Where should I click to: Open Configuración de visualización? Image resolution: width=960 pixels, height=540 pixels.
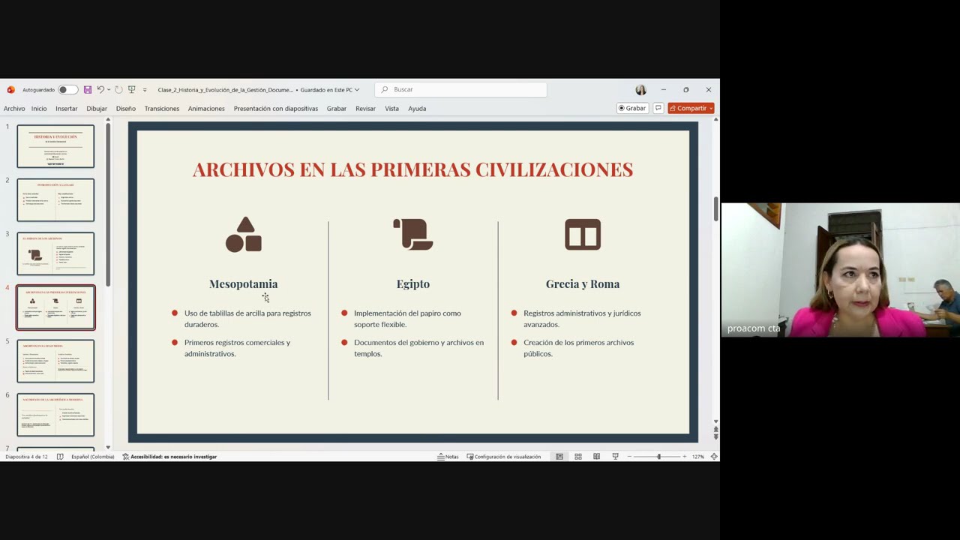(504, 457)
